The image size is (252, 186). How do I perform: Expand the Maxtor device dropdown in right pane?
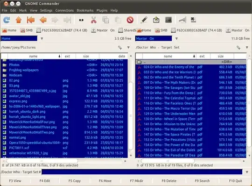pyautogui.click(x=176, y=39)
